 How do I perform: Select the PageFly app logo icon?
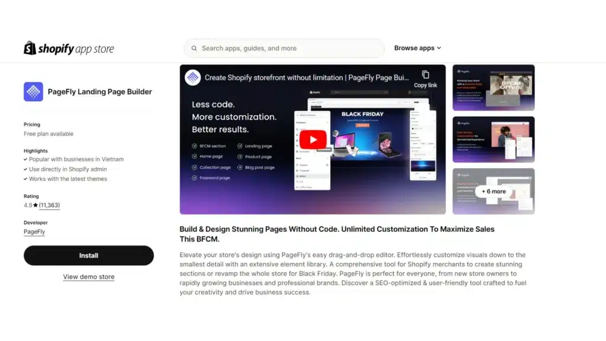[33, 92]
